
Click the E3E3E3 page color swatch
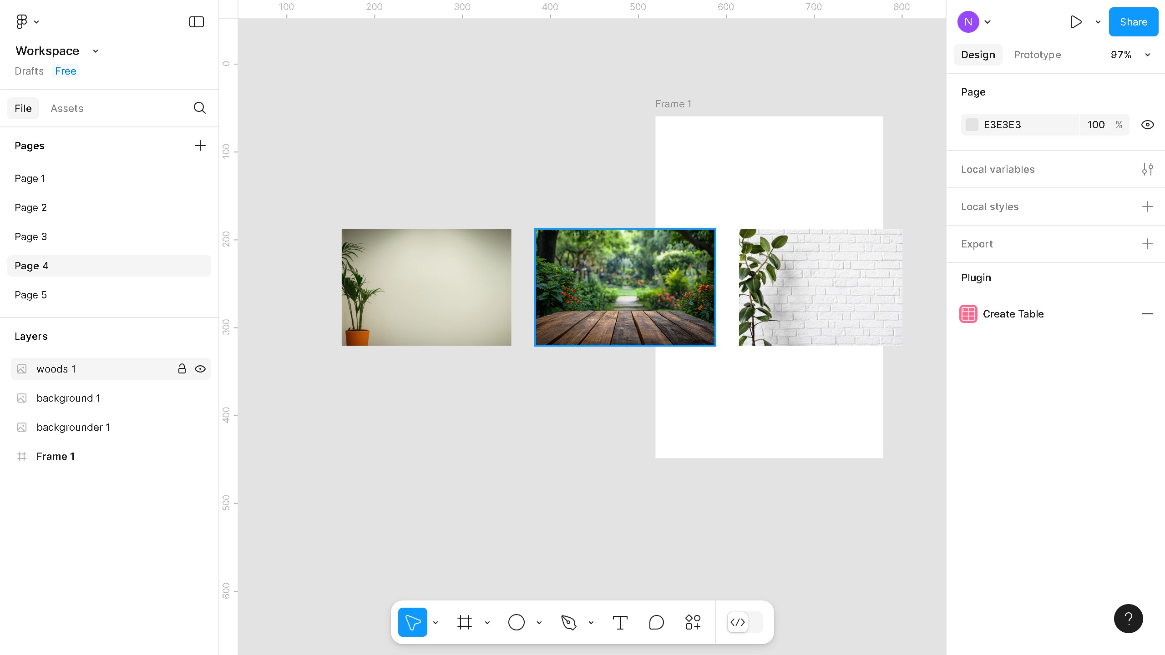point(972,125)
